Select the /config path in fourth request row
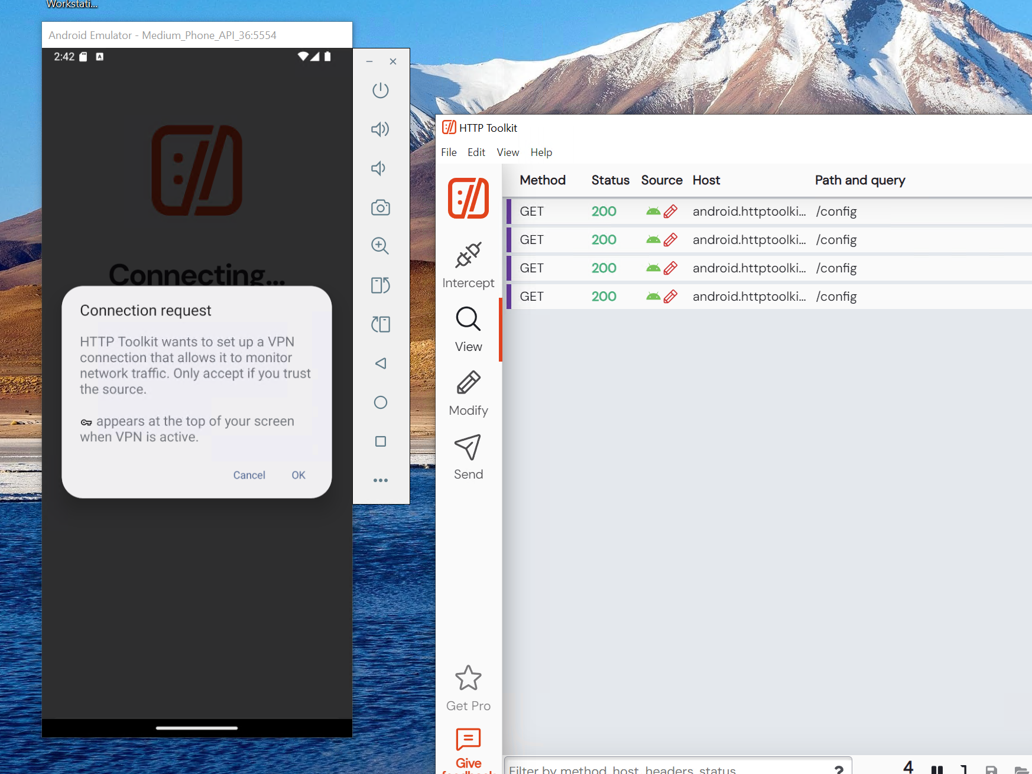Viewport: 1032px width, 774px height. point(836,297)
